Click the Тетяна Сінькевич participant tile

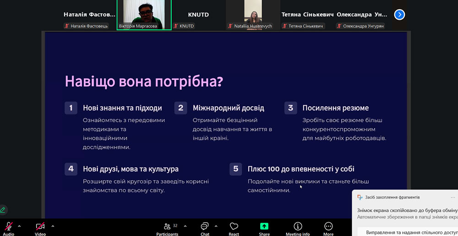(306, 15)
